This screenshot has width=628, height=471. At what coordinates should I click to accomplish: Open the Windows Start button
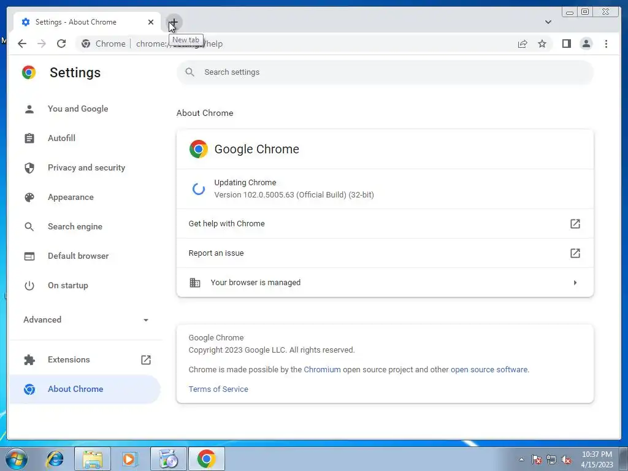tap(17, 459)
